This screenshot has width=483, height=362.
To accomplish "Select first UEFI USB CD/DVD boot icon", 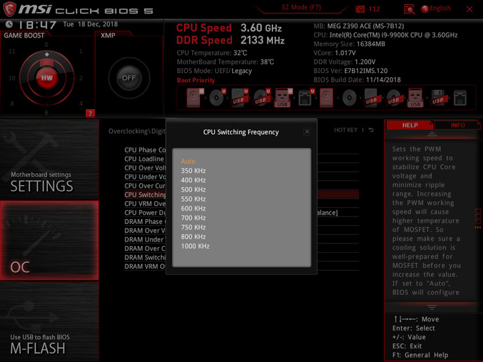I will 262,98.
